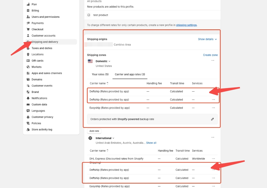Click the Gift cards icon
Image resolution: width=267 pixels, height=188 pixels.
pyautogui.click(x=28, y=61)
